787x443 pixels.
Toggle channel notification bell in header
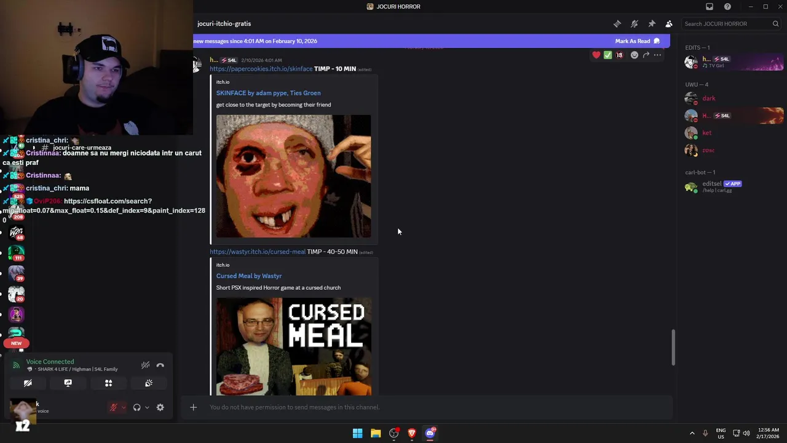tap(635, 24)
